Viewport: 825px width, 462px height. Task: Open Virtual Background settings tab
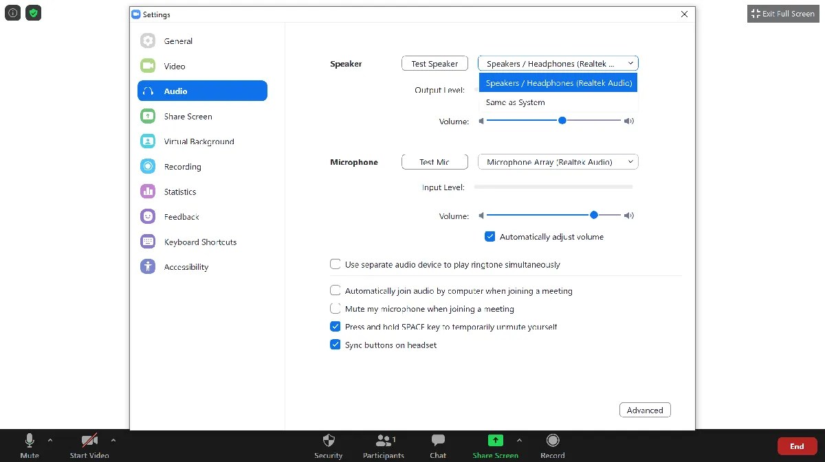coord(202,141)
